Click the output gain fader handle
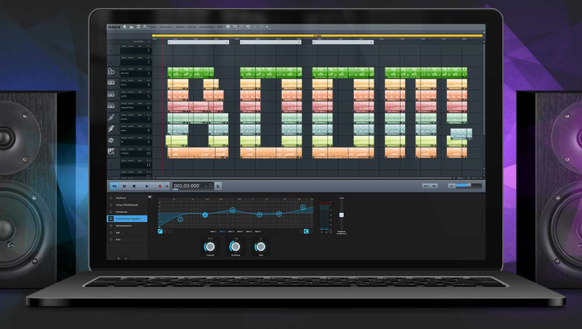This screenshot has height=329, width=582. coord(341,215)
